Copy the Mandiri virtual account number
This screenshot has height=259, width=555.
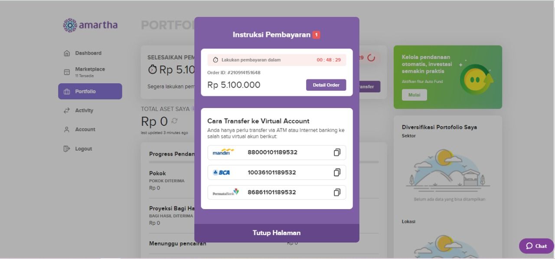pos(337,152)
